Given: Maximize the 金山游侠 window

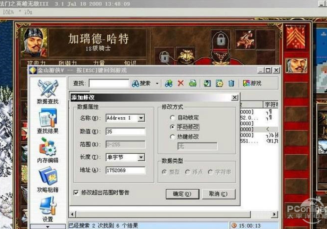Looking at the screenshot, I should 268,70.
